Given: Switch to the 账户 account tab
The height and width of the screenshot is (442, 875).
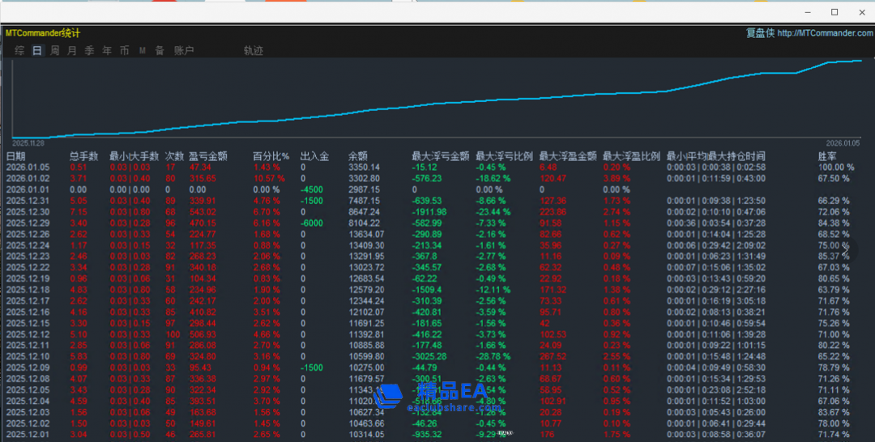Looking at the screenshot, I should tap(184, 50).
